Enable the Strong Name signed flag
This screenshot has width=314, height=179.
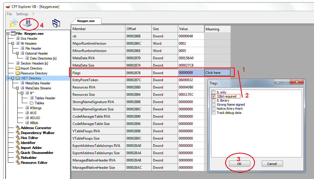click(x=214, y=105)
